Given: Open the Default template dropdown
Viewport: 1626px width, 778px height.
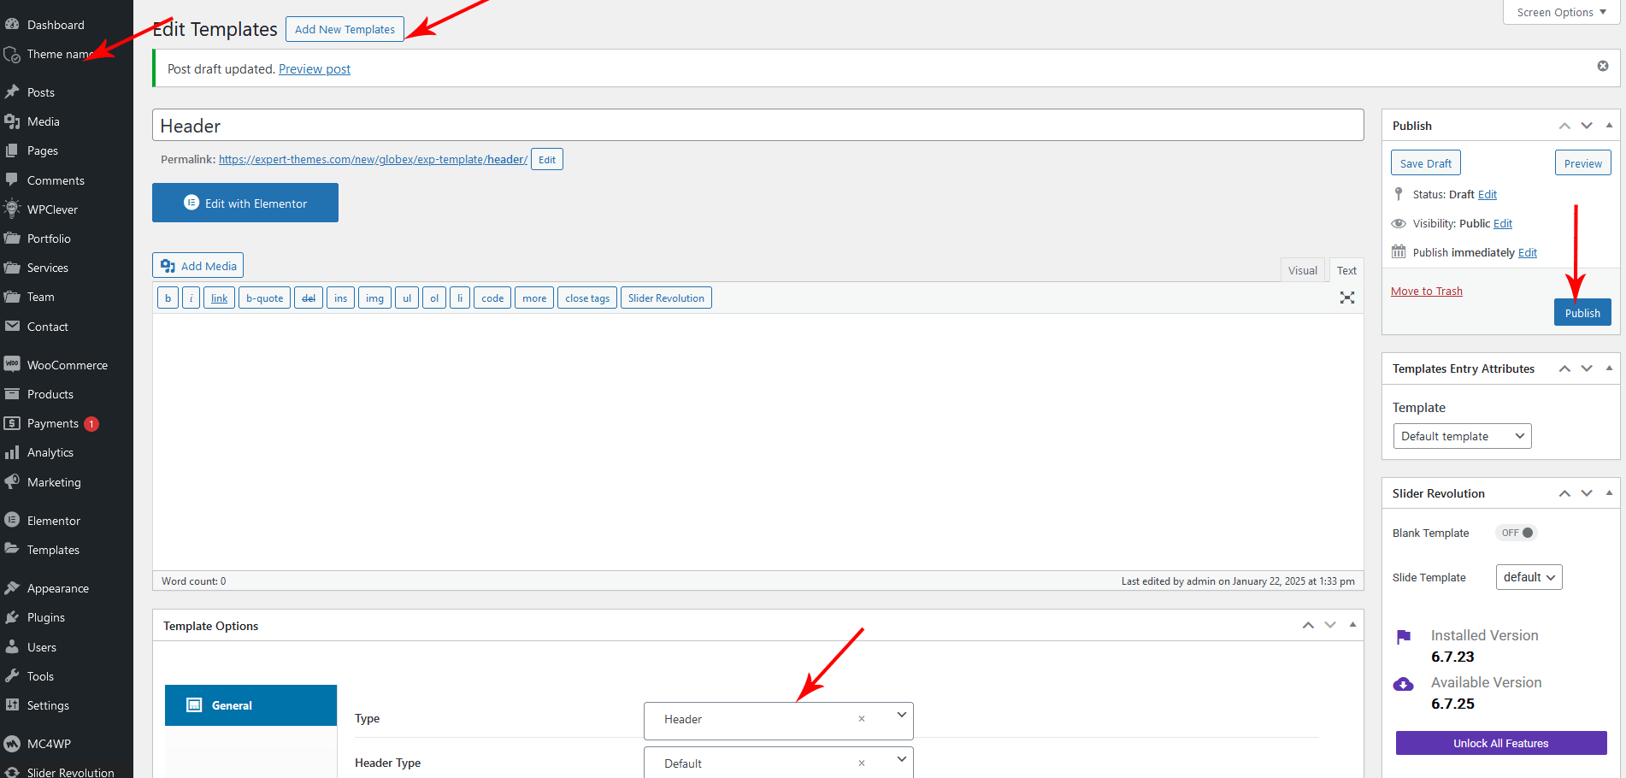Looking at the screenshot, I should click(x=1462, y=436).
